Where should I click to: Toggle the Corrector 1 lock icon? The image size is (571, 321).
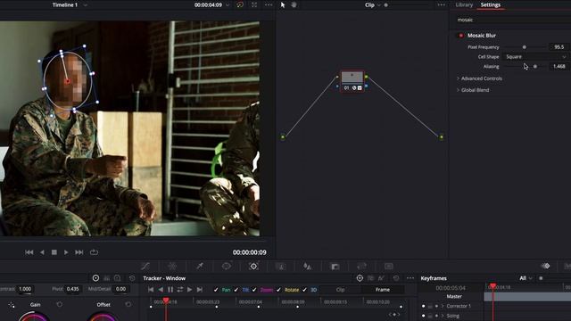point(430,306)
